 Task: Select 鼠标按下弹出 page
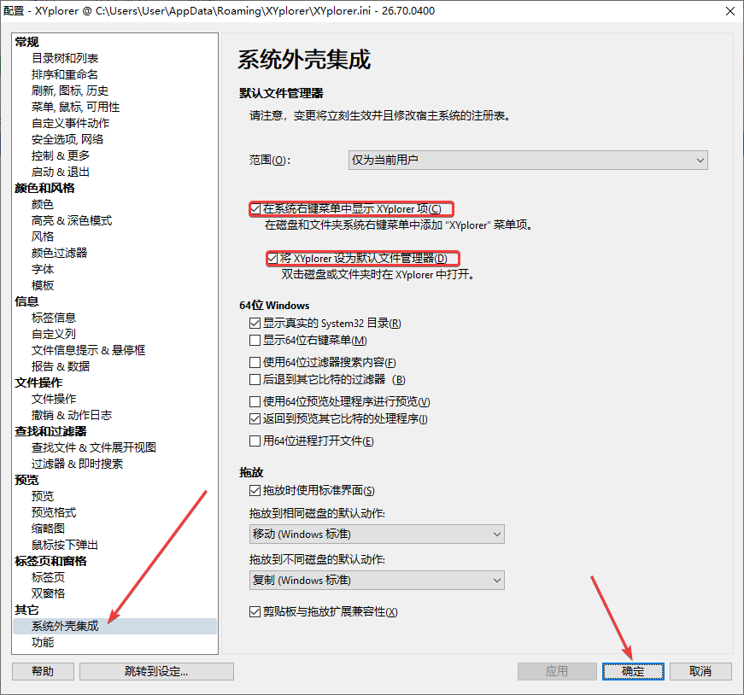65,545
